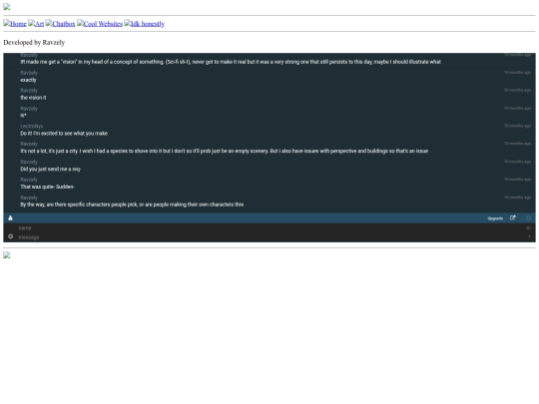
Task: Click the "Developed by Ravzely" text
Action: (x=34, y=42)
